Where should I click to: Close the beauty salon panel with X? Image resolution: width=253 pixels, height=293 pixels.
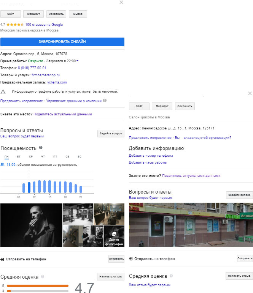point(250,93)
